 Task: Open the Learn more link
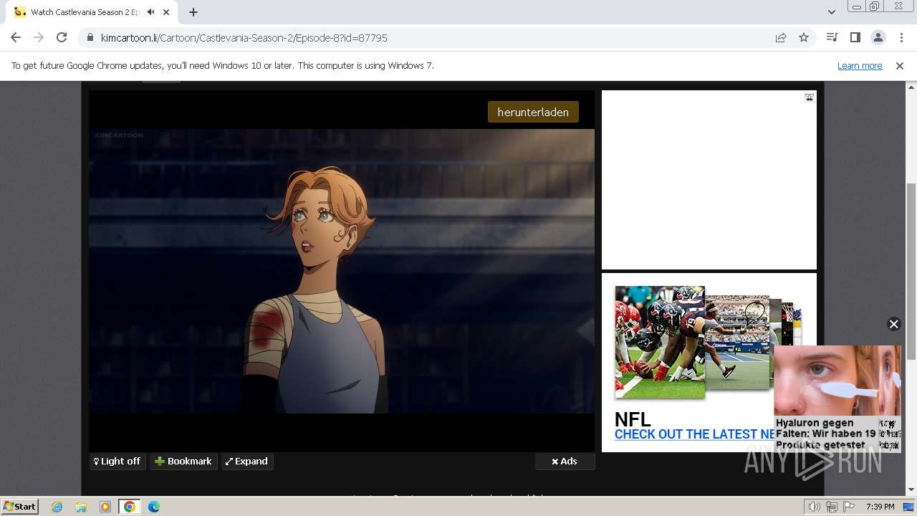click(860, 65)
